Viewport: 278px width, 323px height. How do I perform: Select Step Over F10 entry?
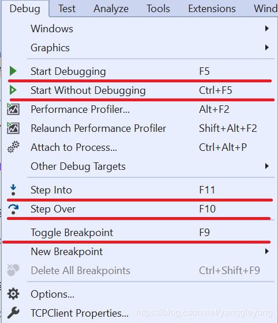pyautogui.click(x=138, y=209)
